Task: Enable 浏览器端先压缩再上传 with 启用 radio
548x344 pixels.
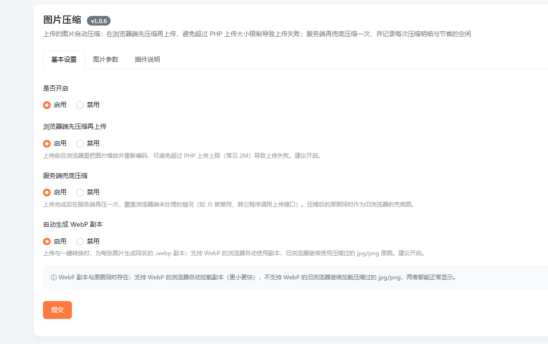Action: (x=47, y=144)
